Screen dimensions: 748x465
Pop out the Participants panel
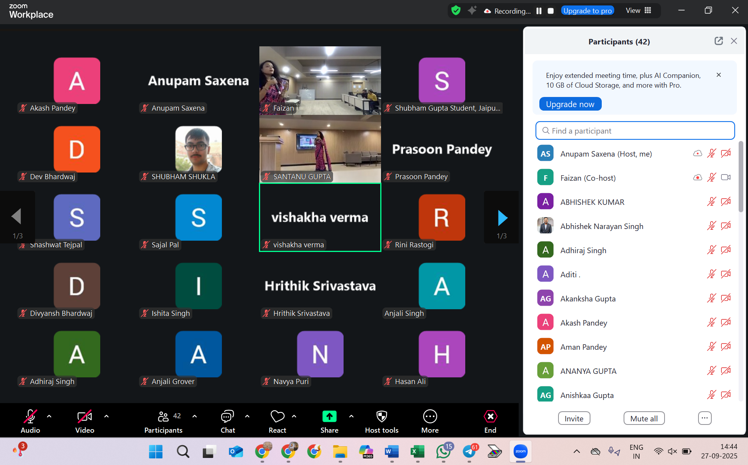[718, 41]
